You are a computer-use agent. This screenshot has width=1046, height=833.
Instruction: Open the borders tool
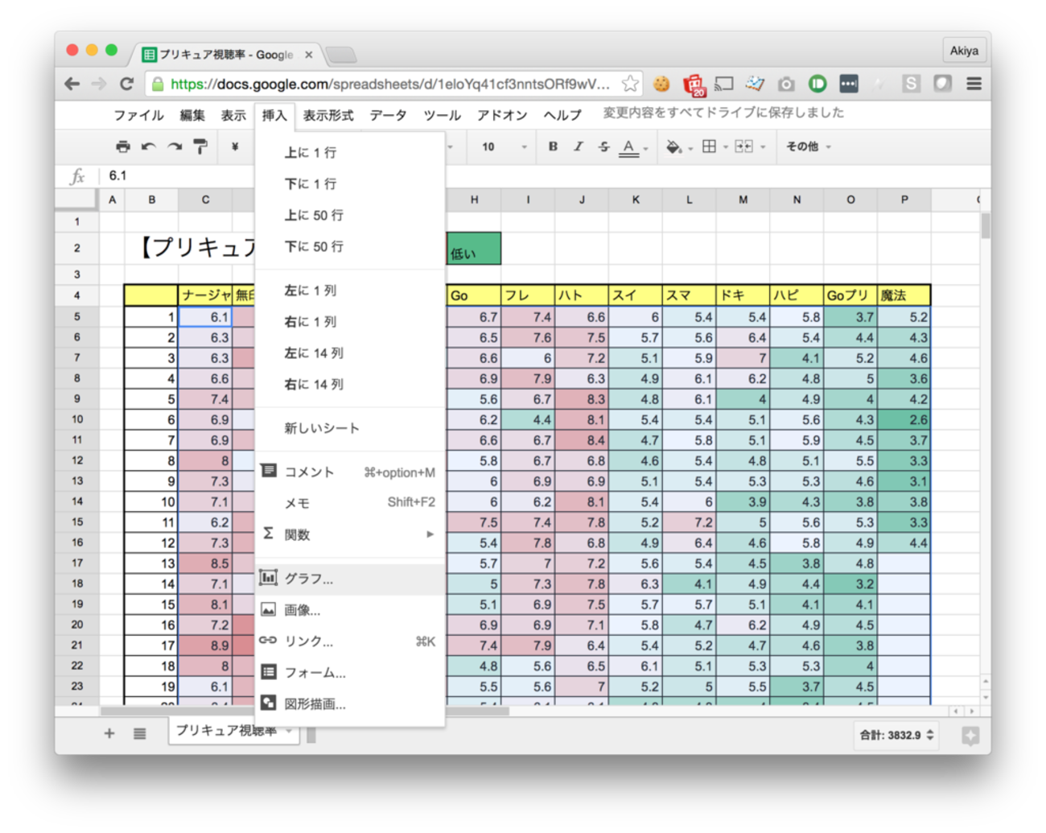tap(708, 146)
